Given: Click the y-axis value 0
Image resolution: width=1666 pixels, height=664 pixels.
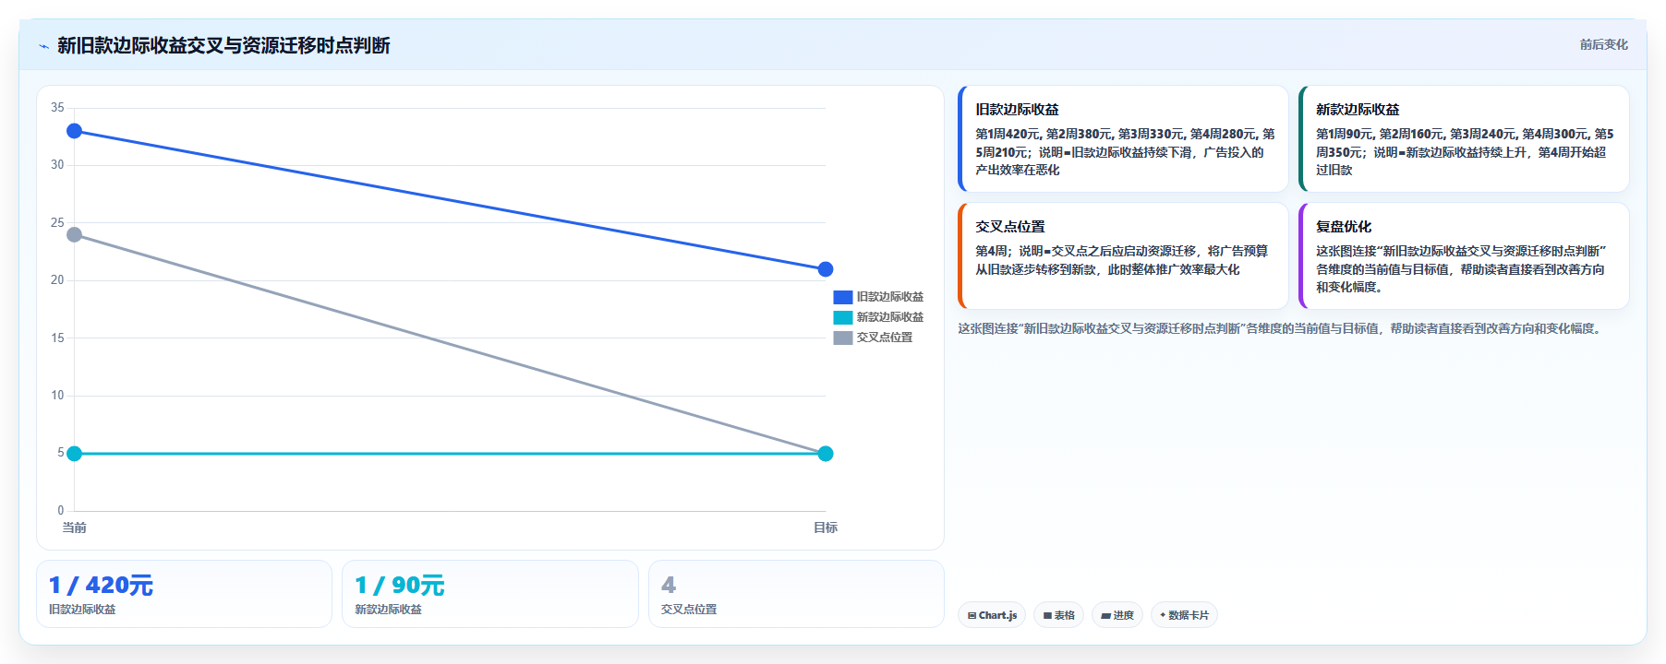Looking at the screenshot, I should coord(61,511).
